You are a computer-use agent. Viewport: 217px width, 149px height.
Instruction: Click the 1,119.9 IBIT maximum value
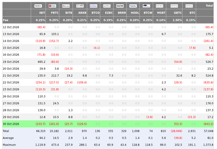[x=40, y=145]
